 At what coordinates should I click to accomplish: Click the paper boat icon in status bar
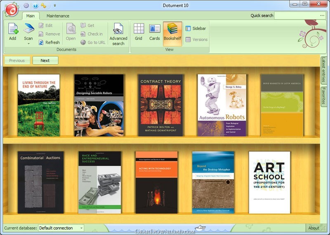pos(200,228)
